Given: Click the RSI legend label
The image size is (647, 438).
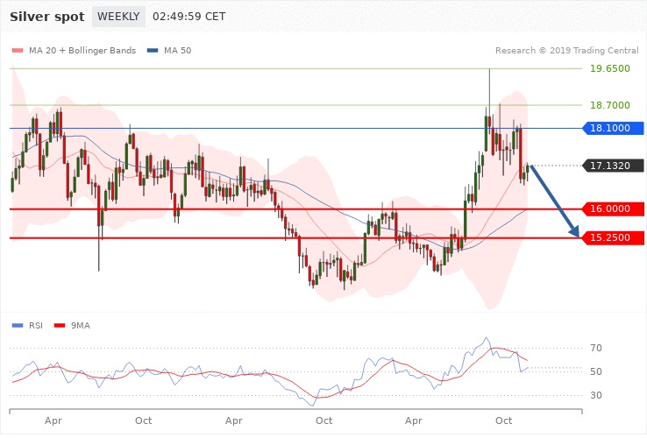Looking at the screenshot, I should (36, 325).
